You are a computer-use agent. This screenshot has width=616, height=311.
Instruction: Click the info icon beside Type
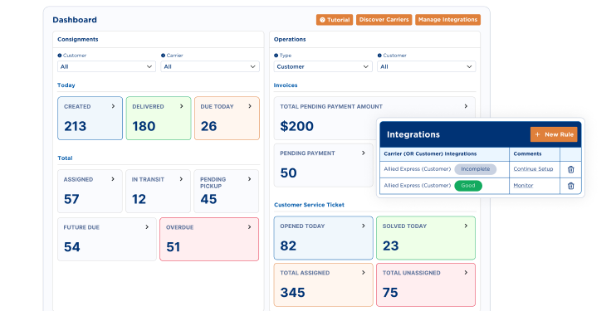tap(276, 56)
